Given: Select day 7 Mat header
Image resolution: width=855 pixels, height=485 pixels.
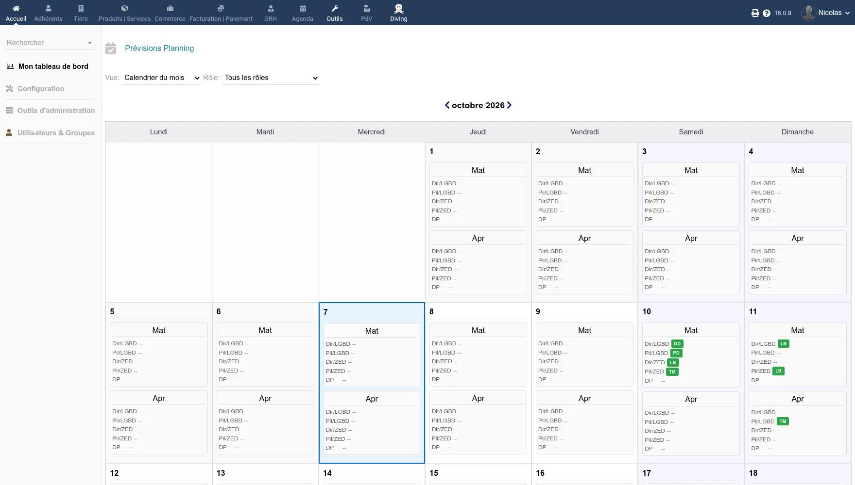Looking at the screenshot, I should pyautogui.click(x=372, y=331).
